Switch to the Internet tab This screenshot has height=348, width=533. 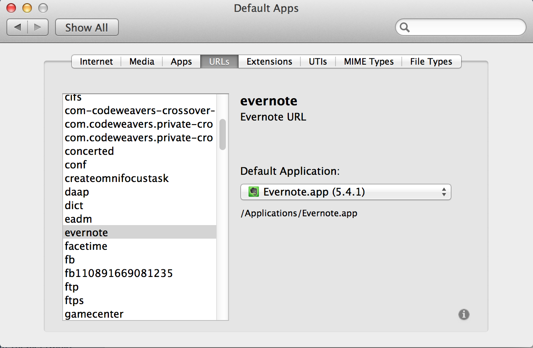pyautogui.click(x=96, y=61)
